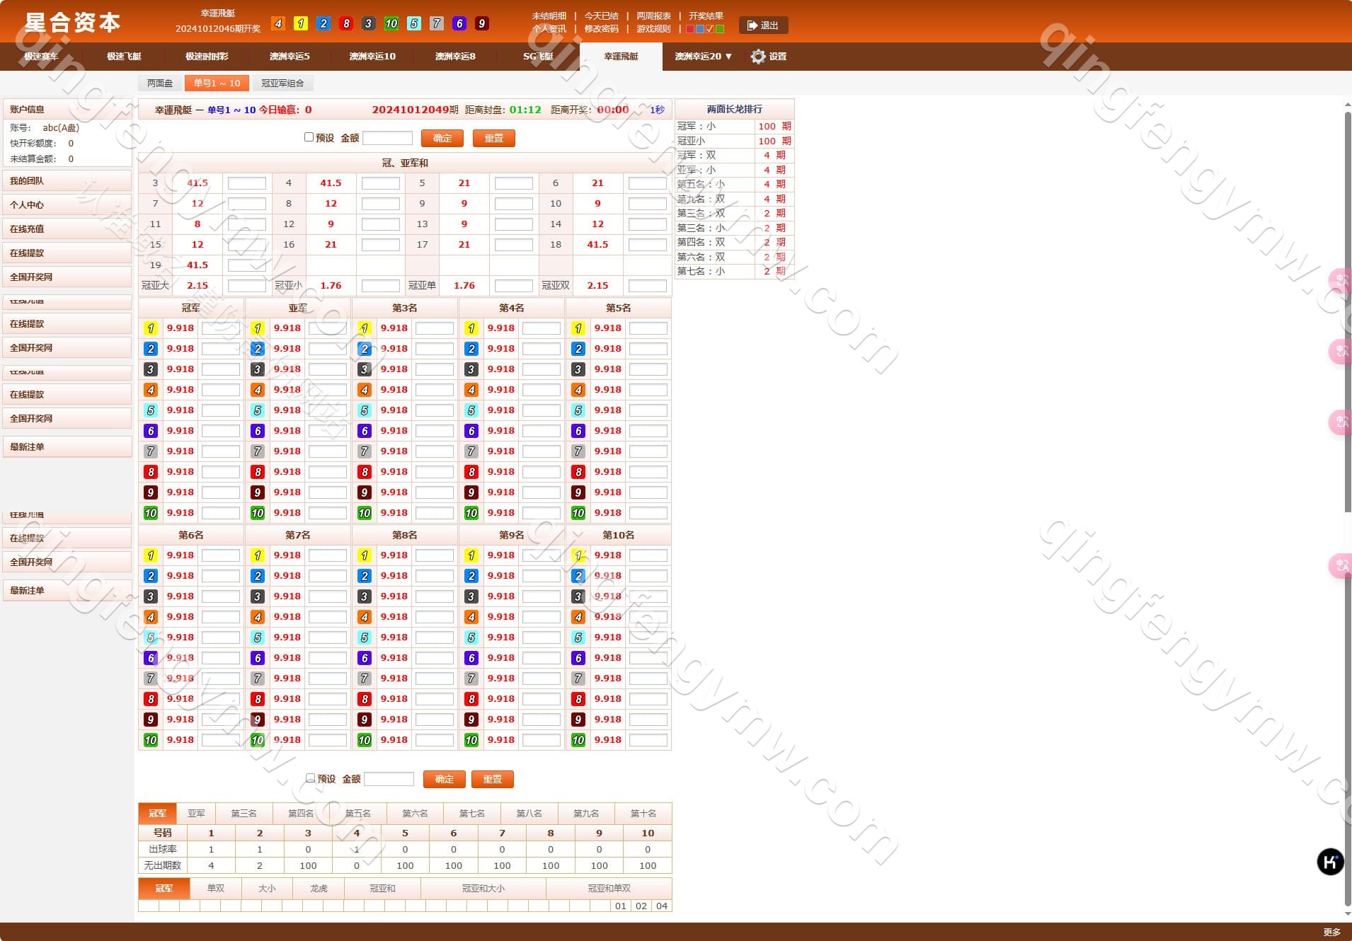Click the 退出 logout icon button
The image size is (1352, 941).
(x=752, y=25)
